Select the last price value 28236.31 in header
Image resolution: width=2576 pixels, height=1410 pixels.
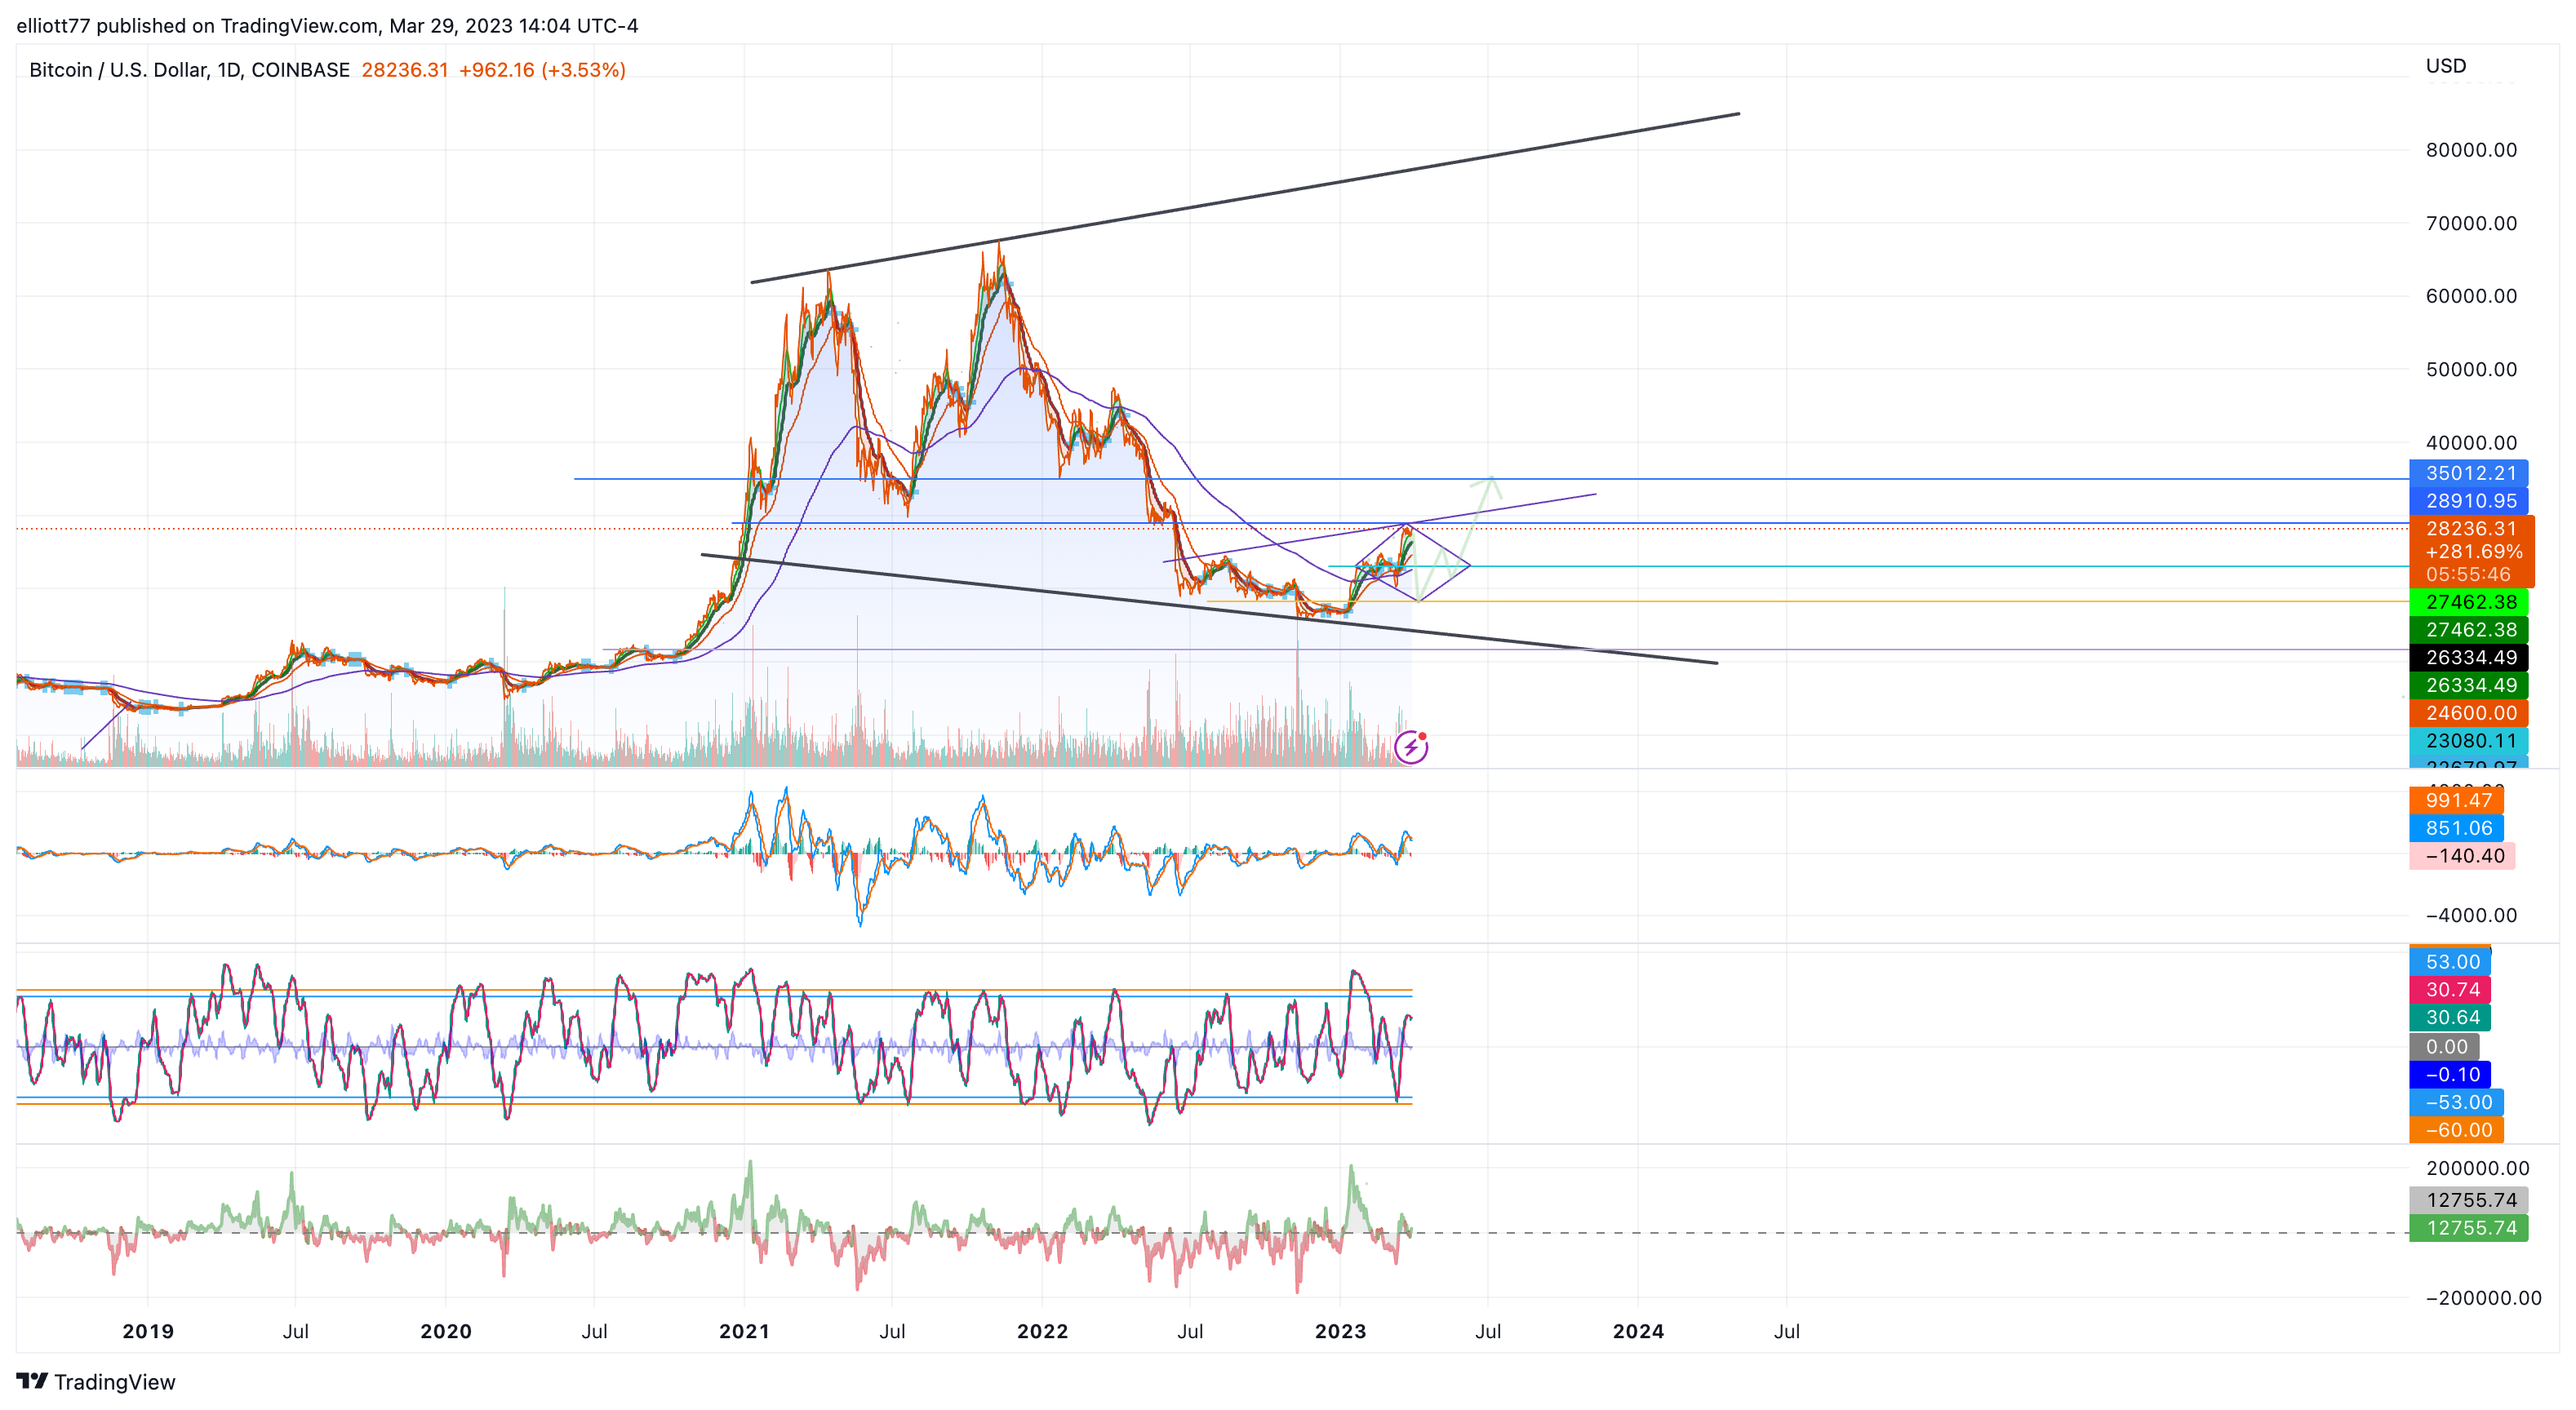(404, 70)
